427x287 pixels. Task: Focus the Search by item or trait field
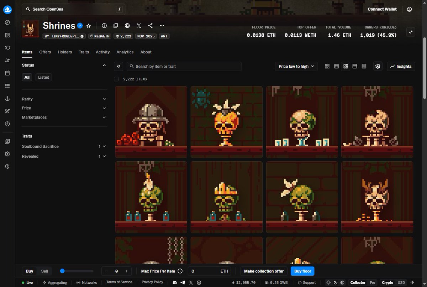tap(184, 66)
